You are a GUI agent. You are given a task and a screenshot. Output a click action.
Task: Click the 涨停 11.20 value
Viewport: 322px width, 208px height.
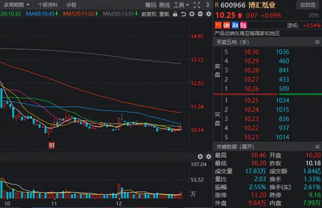pos(259,195)
